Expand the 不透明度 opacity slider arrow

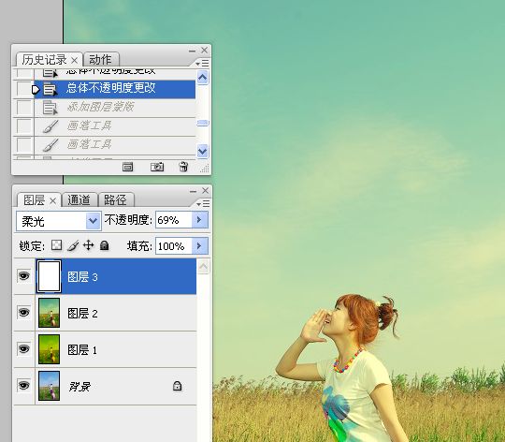pos(199,220)
